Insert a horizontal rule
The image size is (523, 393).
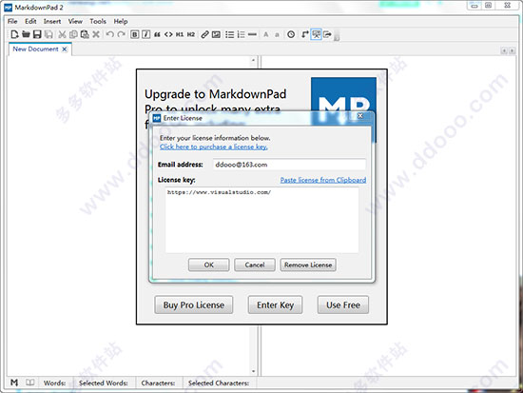(253, 34)
